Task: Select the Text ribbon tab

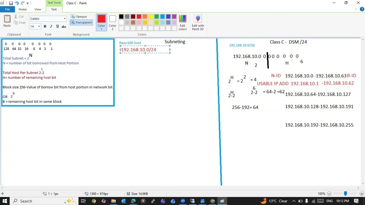Action: 54,9
